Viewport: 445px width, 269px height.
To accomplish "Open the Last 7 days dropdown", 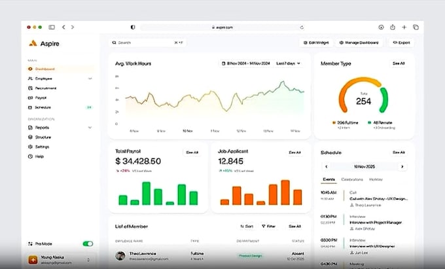I will click(289, 63).
